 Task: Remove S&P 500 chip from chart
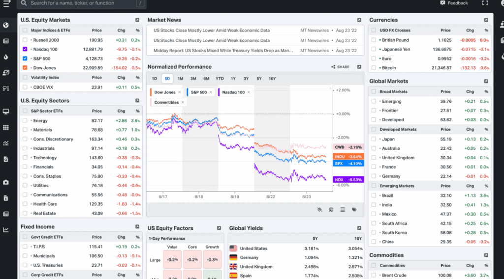211,92
